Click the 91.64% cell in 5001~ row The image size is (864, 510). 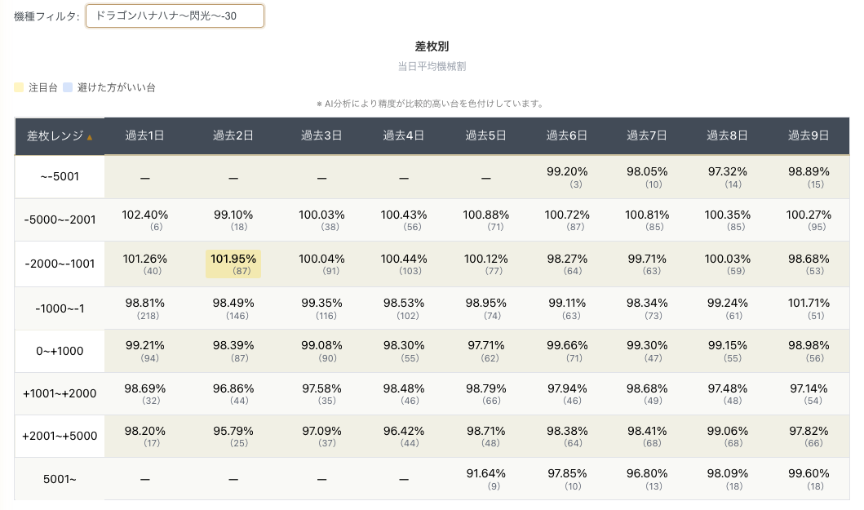coord(485,478)
